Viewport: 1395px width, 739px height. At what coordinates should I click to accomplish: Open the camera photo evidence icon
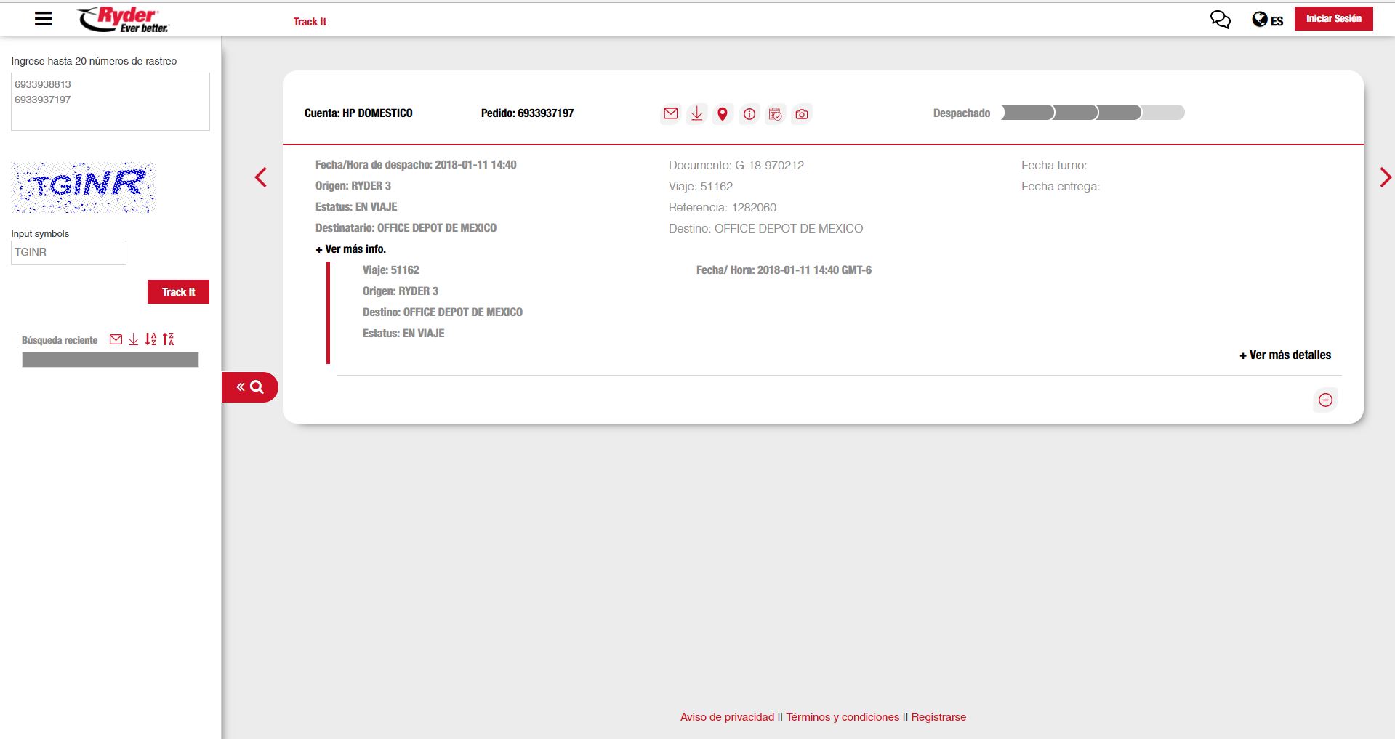[x=801, y=114]
